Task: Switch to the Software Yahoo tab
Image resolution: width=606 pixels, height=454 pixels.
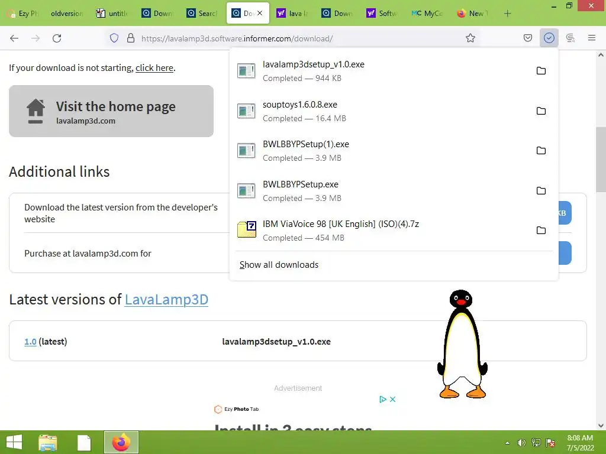Action: [x=383, y=14]
